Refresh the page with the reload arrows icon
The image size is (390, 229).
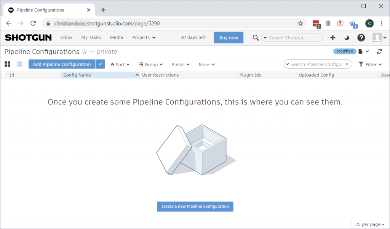[379, 51]
